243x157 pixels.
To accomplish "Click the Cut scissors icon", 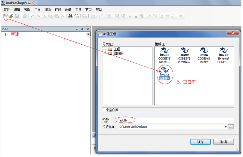I will [x=45, y=16].
